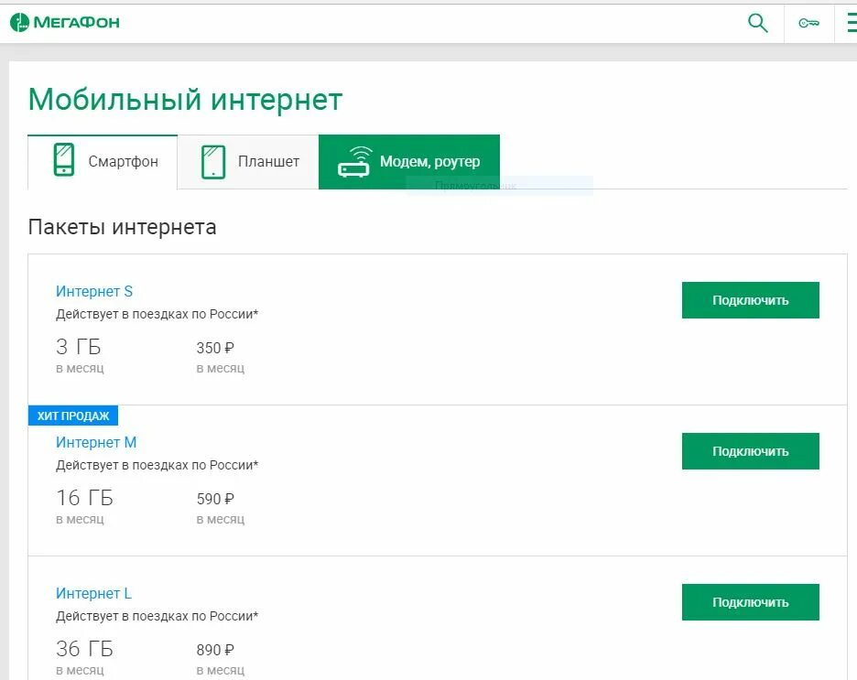Switch to the Планшет tab
Viewport: 857px width, 680px height.
[248, 162]
